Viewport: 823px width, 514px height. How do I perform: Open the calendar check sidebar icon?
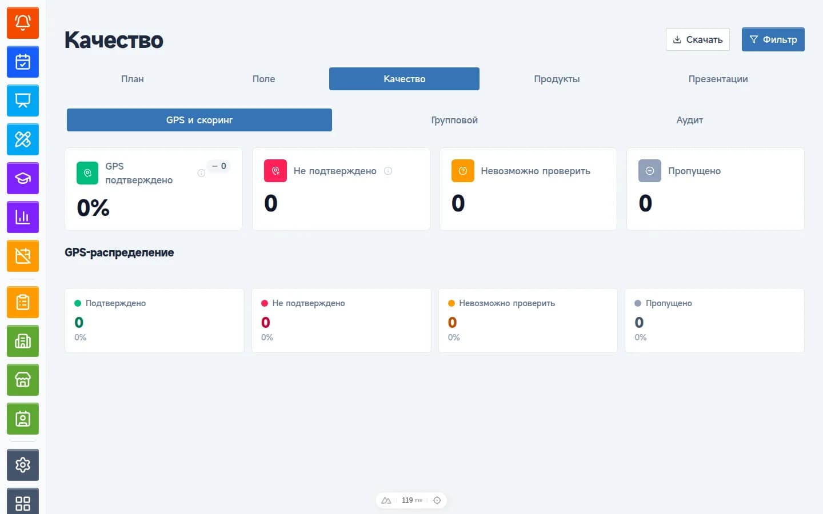23,62
